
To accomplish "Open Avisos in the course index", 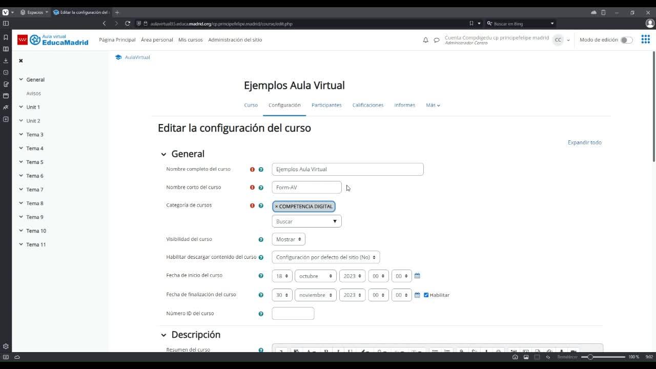I will 34,94.
